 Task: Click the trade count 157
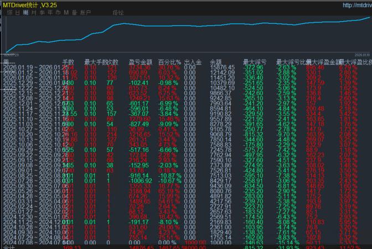[111, 114]
